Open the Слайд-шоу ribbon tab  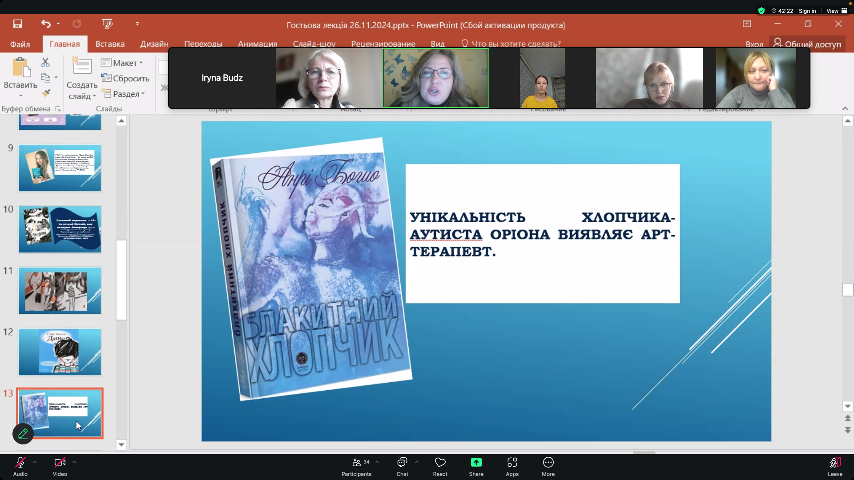314,44
